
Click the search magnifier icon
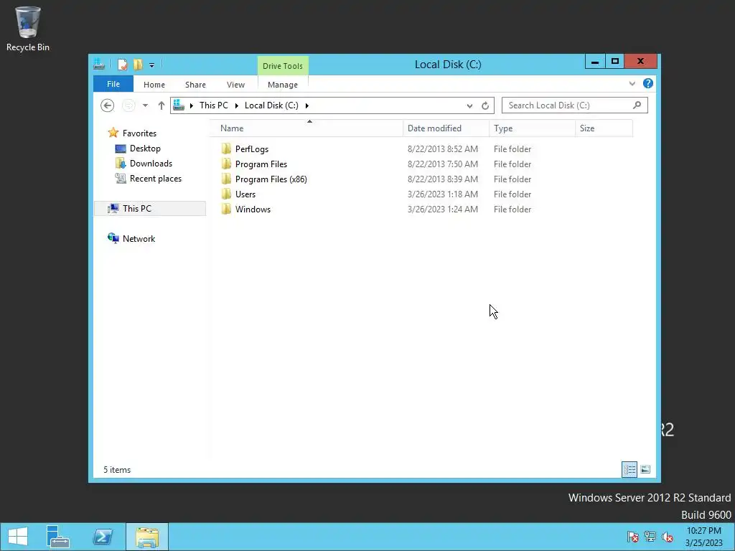coord(637,105)
